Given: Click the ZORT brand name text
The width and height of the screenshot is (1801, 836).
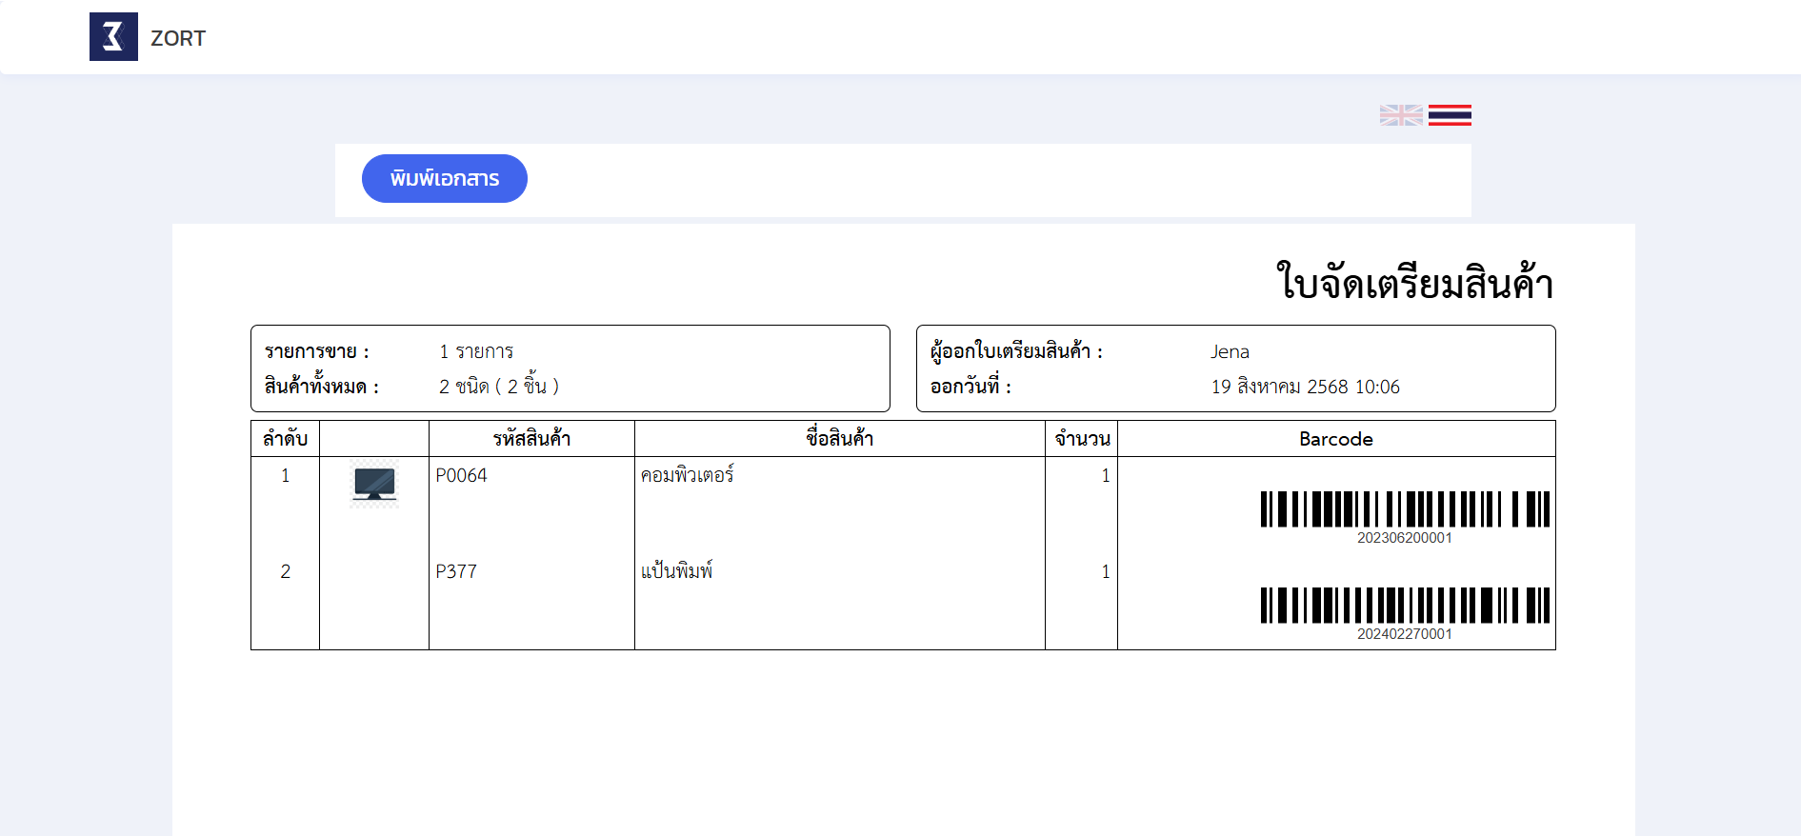Looking at the screenshot, I should point(178,38).
